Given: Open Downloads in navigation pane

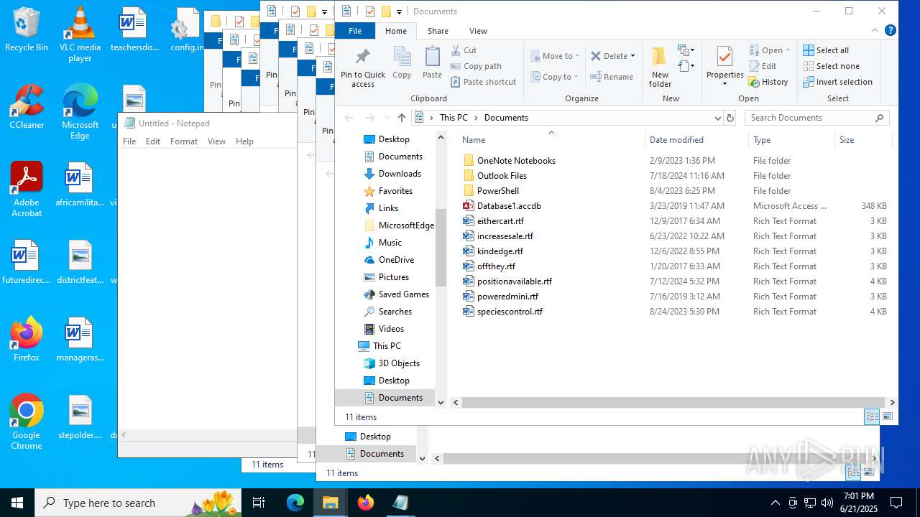Looking at the screenshot, I should [400, 174].
